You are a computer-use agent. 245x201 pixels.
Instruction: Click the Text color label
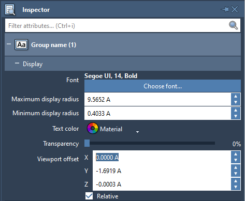pos(66,129)
